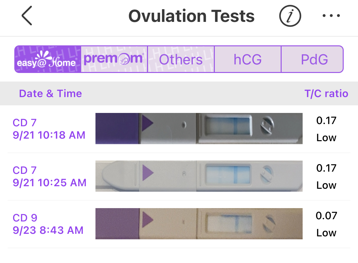The height and width of the screenshot is (263, 358).
Task: Tap the 0.17 Low ratio for 10:25 AM
Action: (x=326, y=176)
